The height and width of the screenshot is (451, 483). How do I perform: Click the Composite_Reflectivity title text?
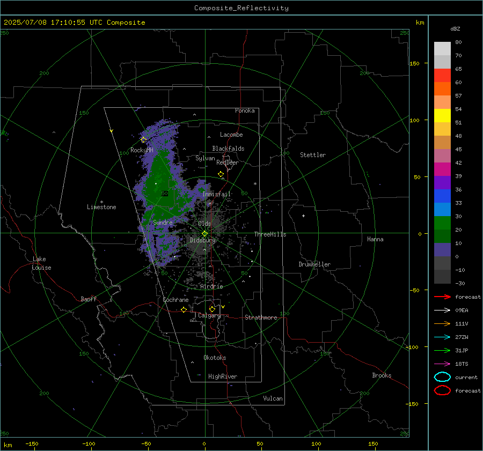[x=241, y=8]
